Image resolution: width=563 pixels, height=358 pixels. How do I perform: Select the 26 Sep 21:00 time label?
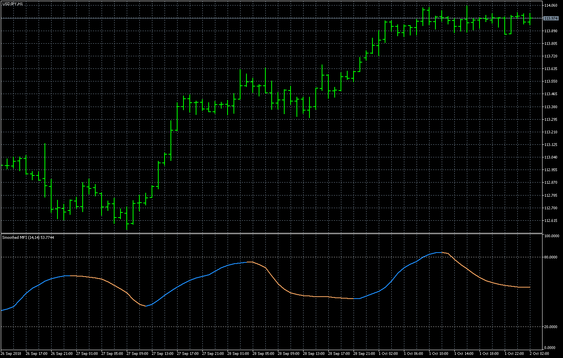(x=62, y=354)
